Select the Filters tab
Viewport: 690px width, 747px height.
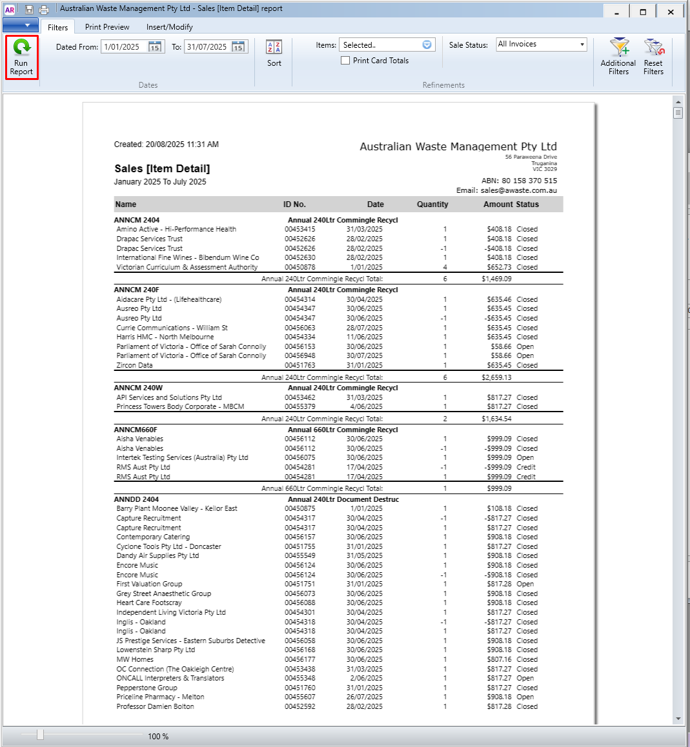(57, 28)
